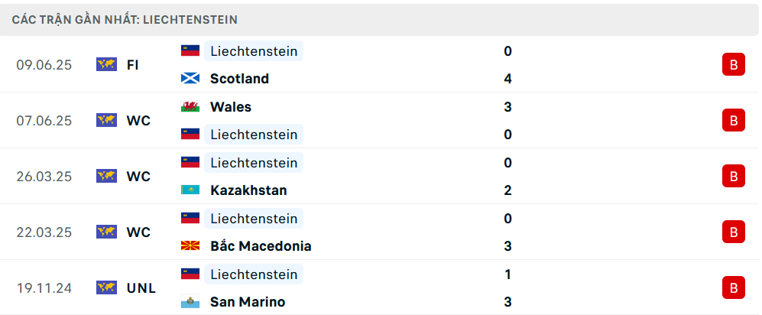Open the Scotland team link
762x315 pixels.
click(x=239, y=79)
